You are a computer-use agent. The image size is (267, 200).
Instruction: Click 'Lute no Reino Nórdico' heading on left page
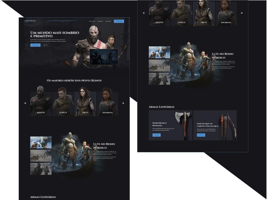click(x=104, y=146)
